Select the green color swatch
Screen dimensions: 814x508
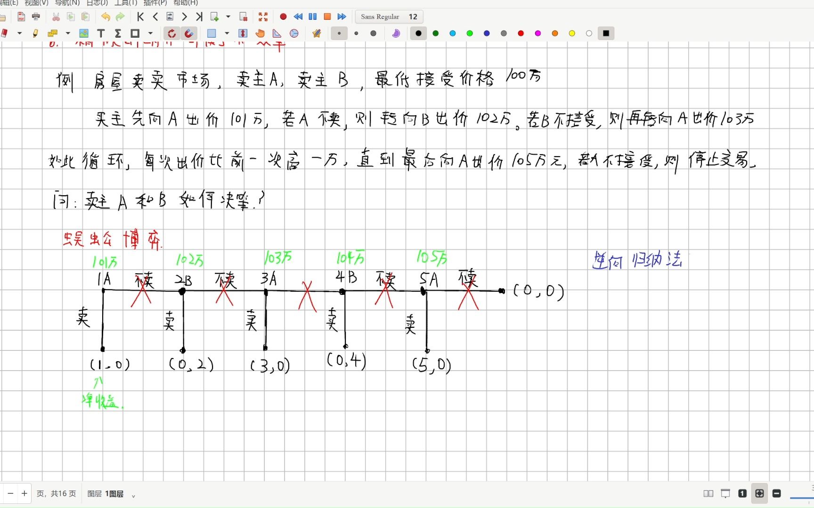coord(436,33)
